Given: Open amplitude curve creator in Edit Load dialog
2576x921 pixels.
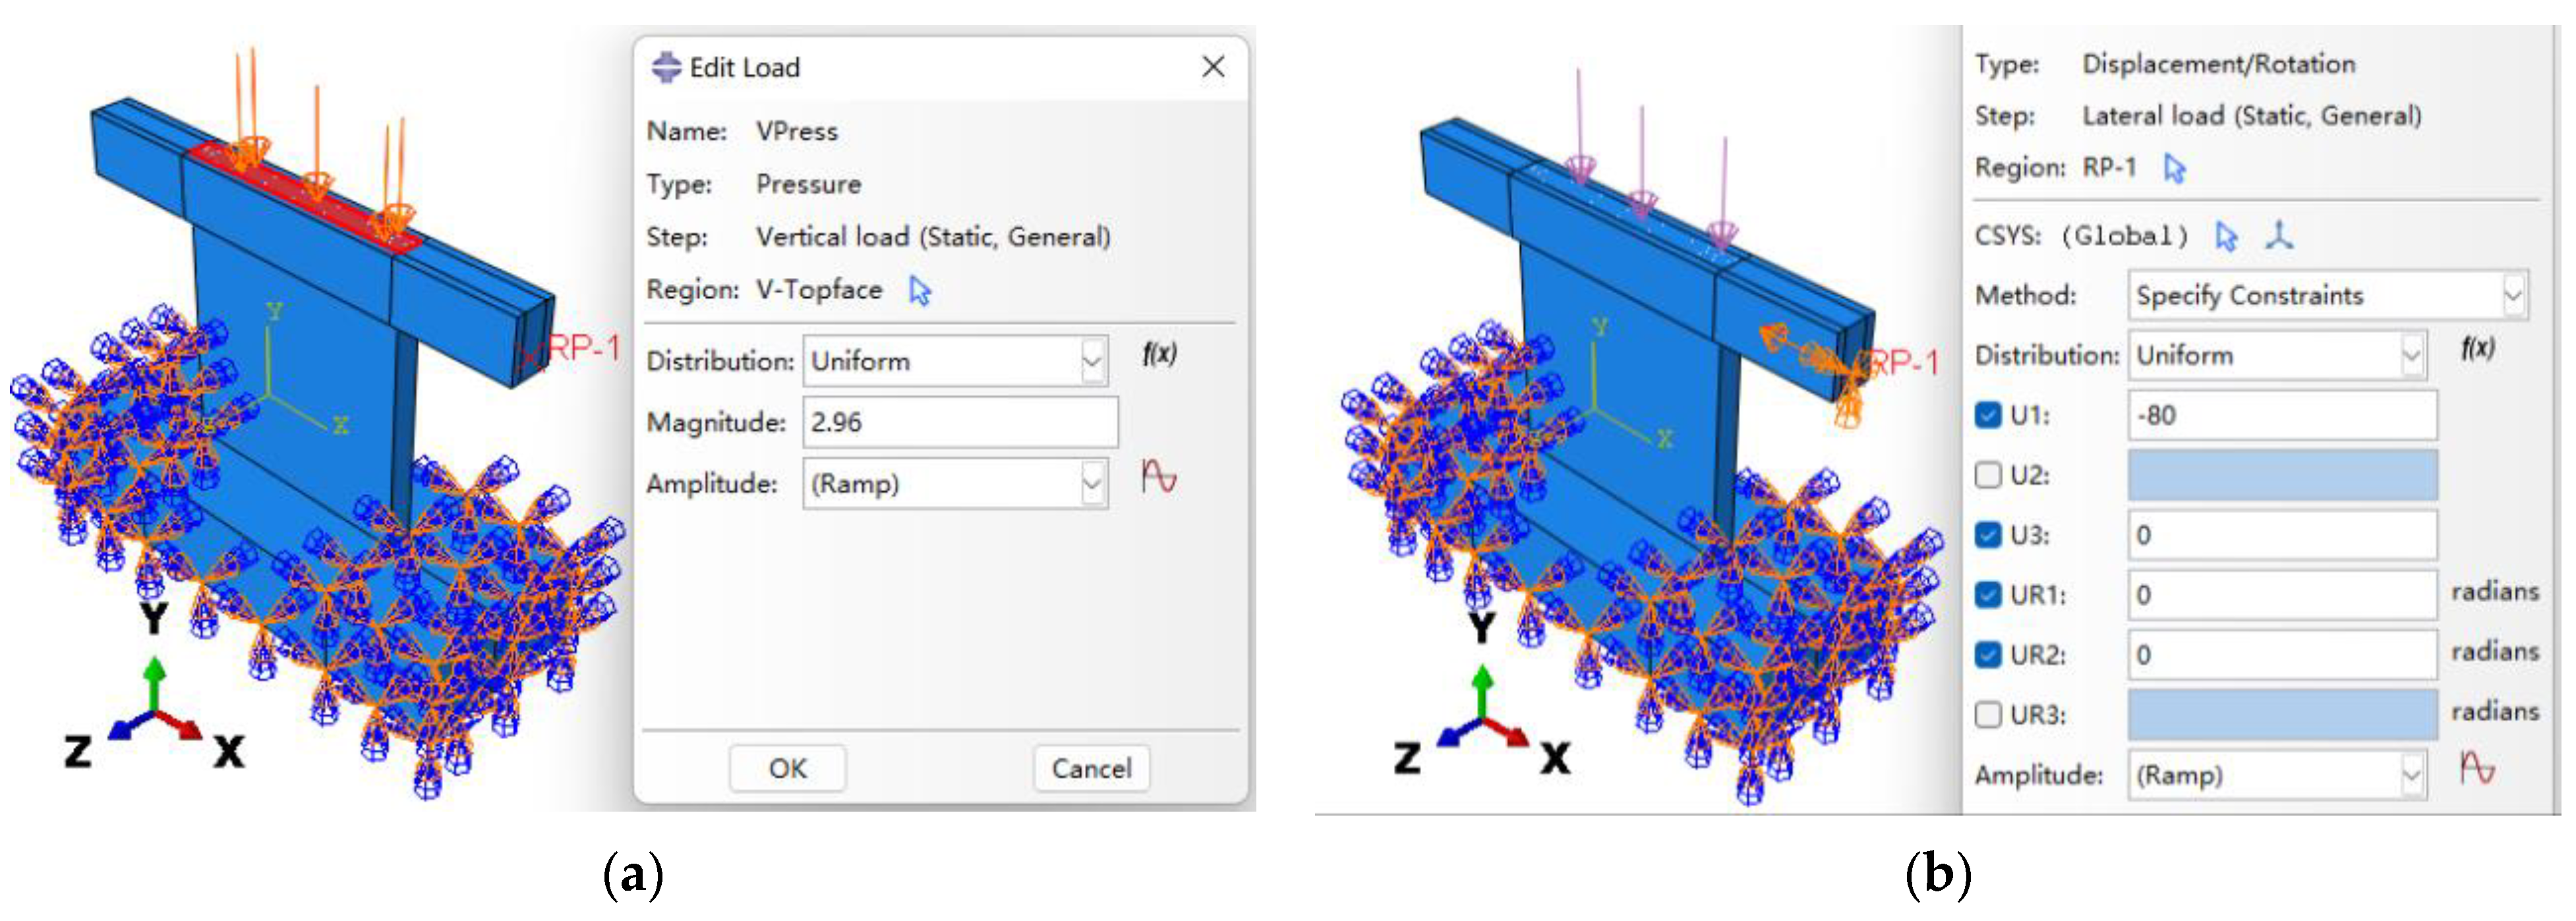Looking at the screenshot, I should (1159, 476).
